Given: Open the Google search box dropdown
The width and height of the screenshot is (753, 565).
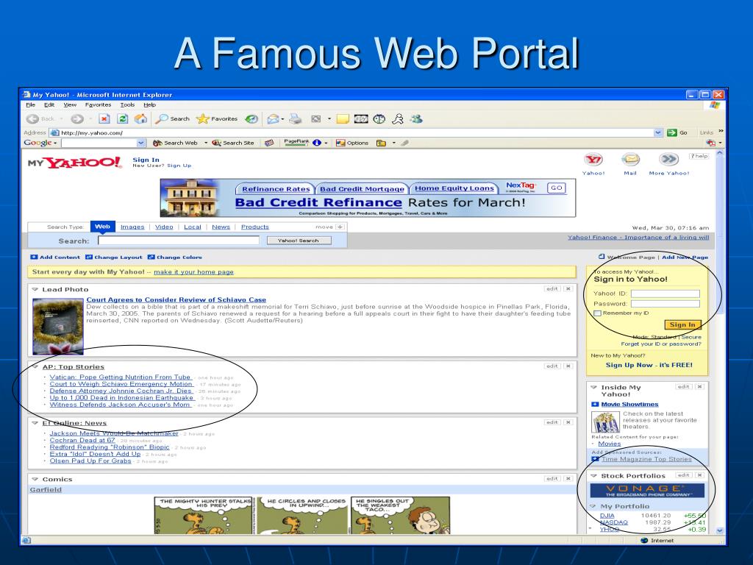Looking at the screenshot, I should 140,143.
